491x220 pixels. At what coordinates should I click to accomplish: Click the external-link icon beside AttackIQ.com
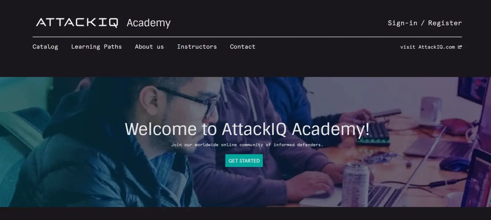pos(460,47)
